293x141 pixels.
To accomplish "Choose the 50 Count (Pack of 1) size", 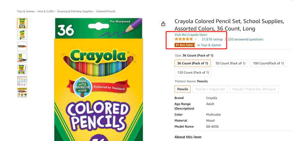I will [230, 63].
